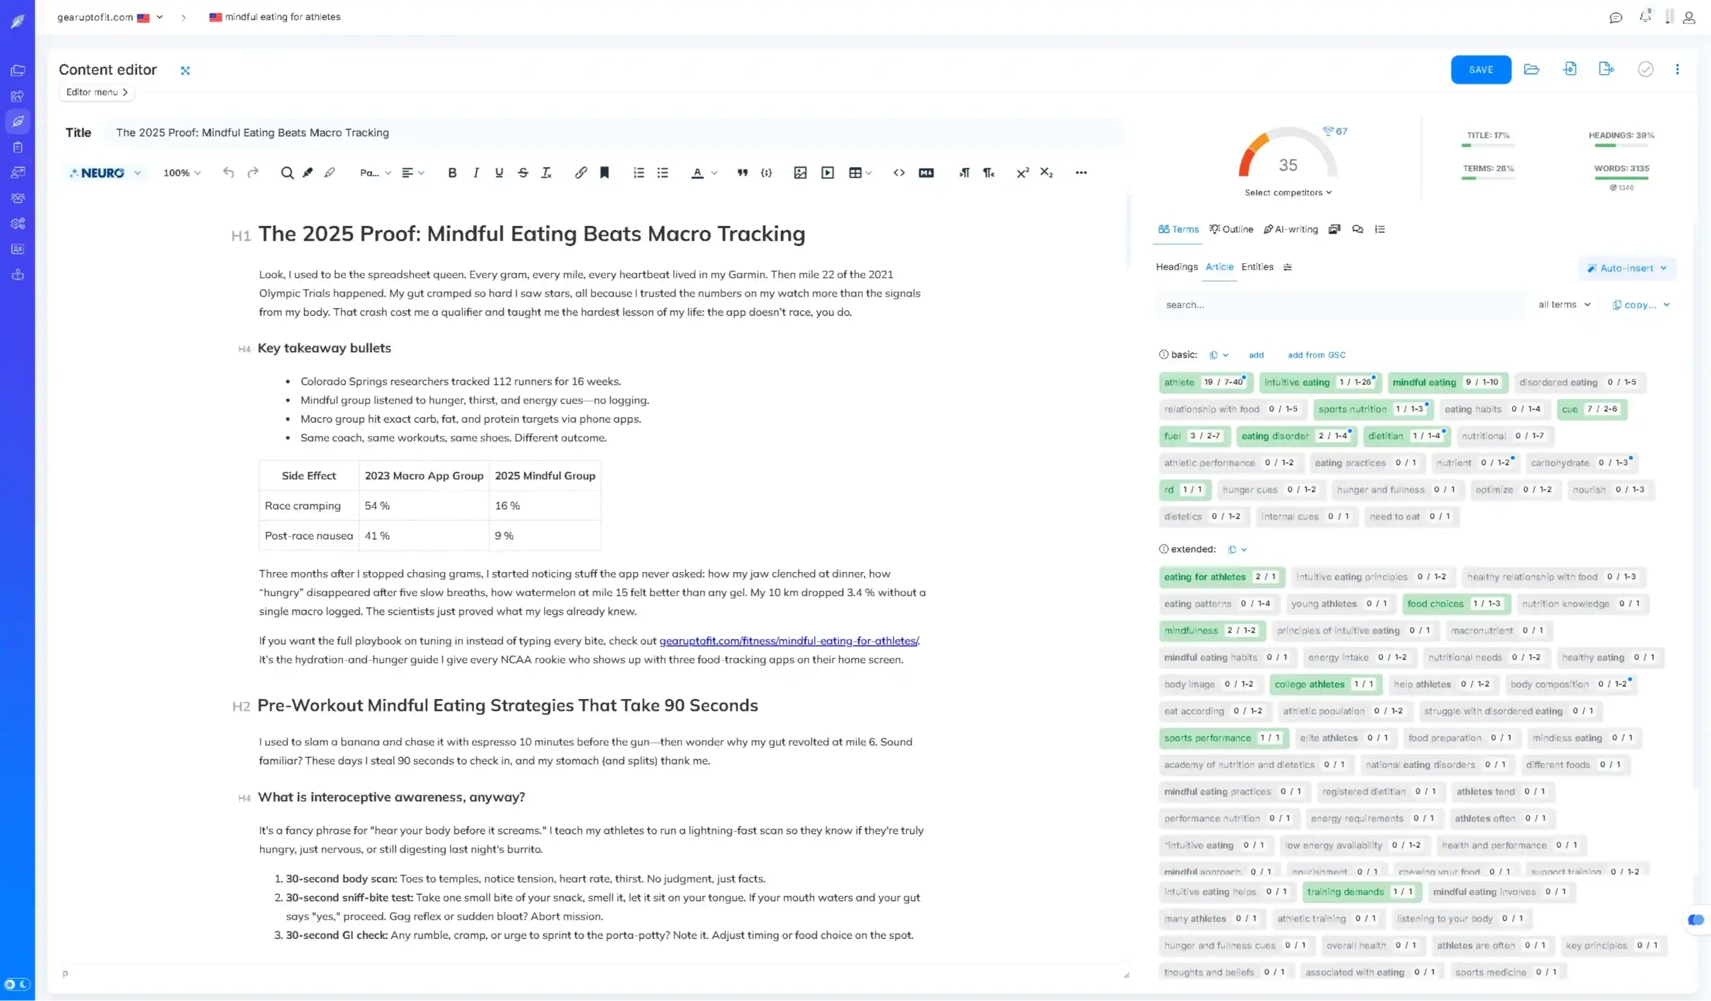Click the insert image icon in editor toolbar

800,173
